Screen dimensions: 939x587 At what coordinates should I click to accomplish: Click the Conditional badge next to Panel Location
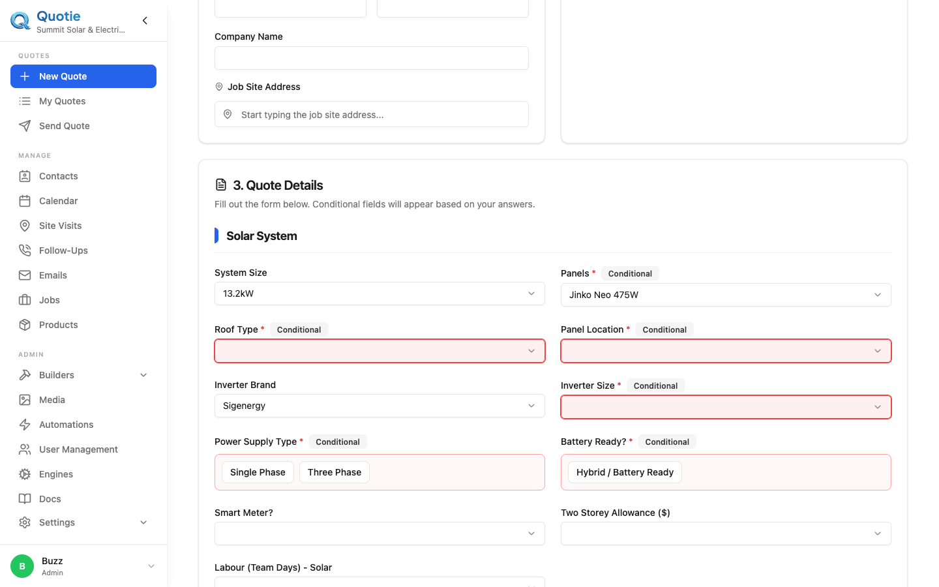click(x=664, y=329)
